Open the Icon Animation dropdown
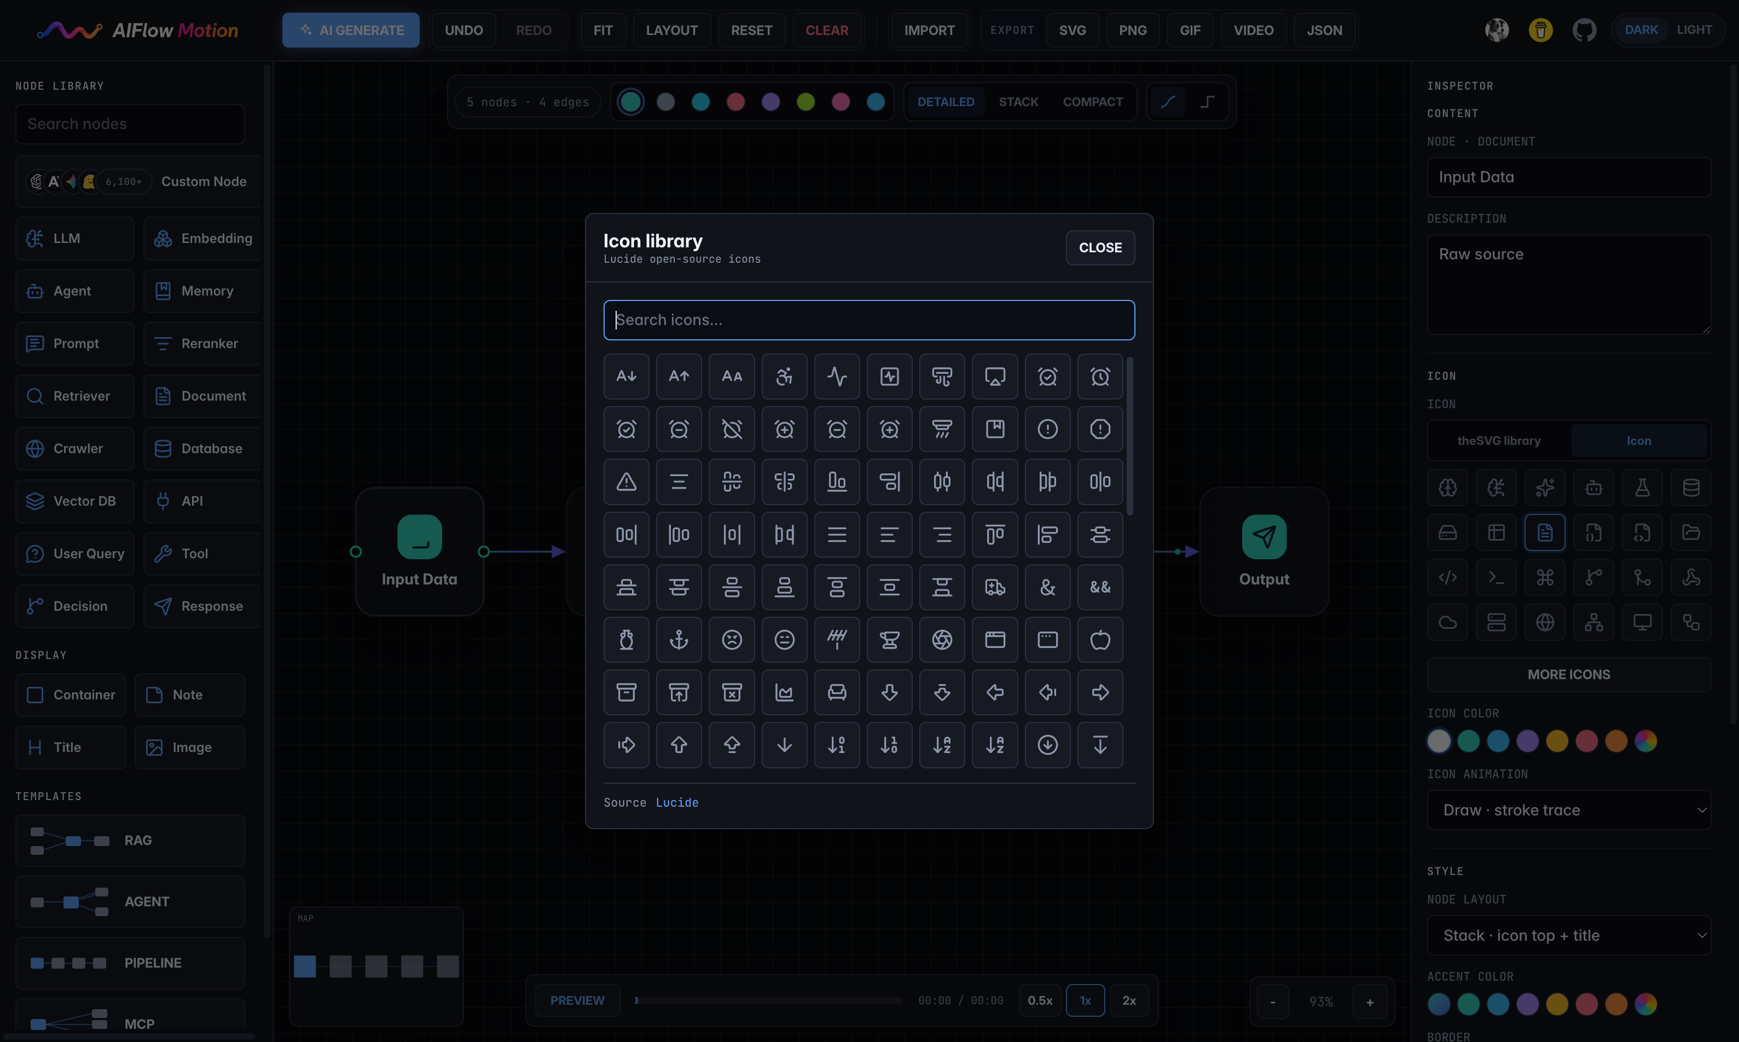The height and width of the screenshot is (1042, 1739). click(1568, 809)
